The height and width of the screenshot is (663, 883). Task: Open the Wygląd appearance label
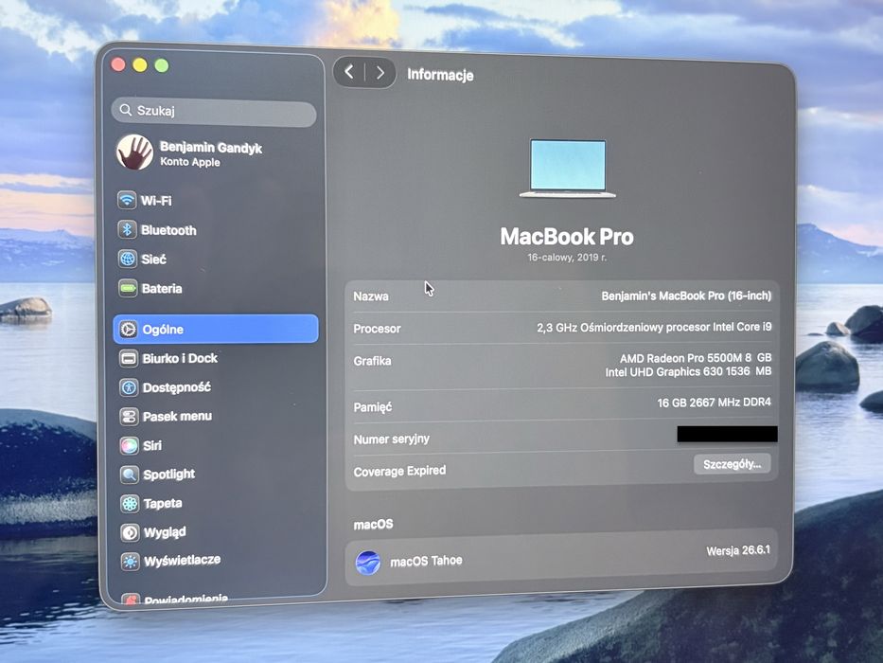click(165, 532)
